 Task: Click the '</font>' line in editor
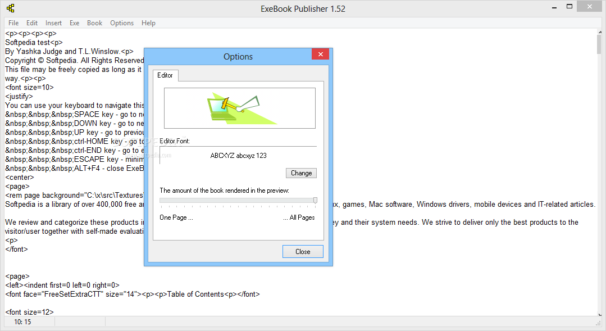pos(17,249)
